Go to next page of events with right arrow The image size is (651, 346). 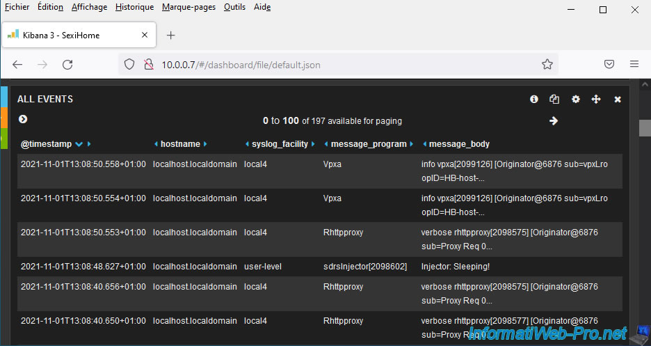click(554, 120)
